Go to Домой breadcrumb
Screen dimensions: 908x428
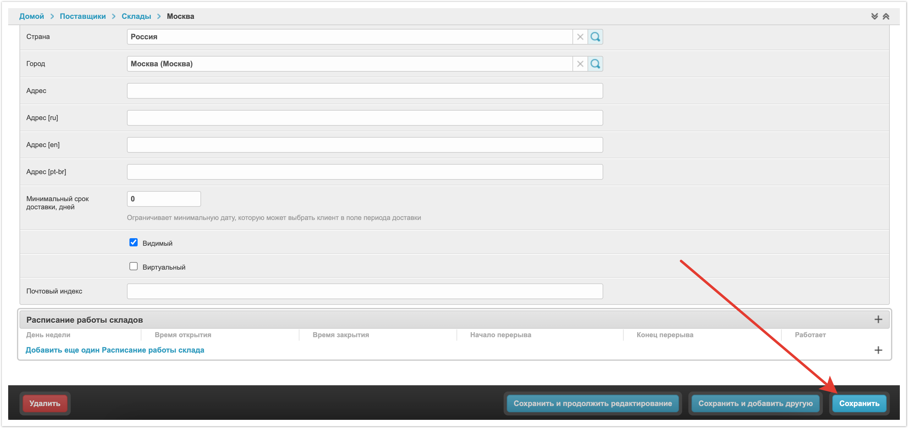pos(31,16)
